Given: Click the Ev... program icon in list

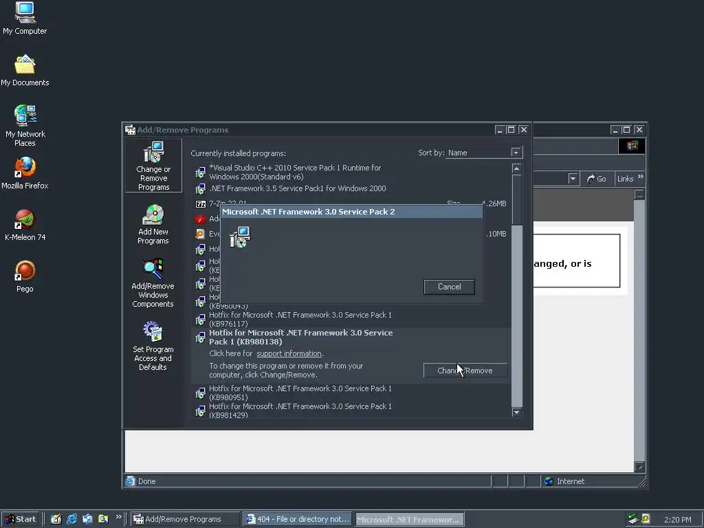Looking at the screenshot, I should coord(200,234).
